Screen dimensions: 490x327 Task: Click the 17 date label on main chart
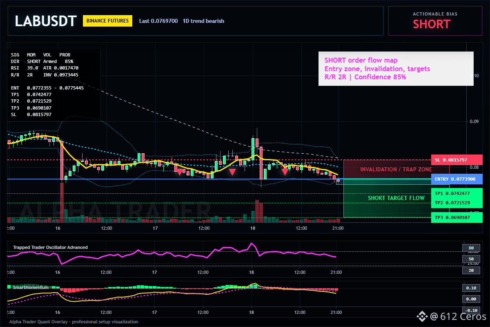click(x=155, y=228)
